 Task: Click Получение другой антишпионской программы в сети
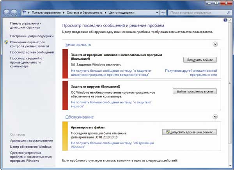(x=191, y=73)
